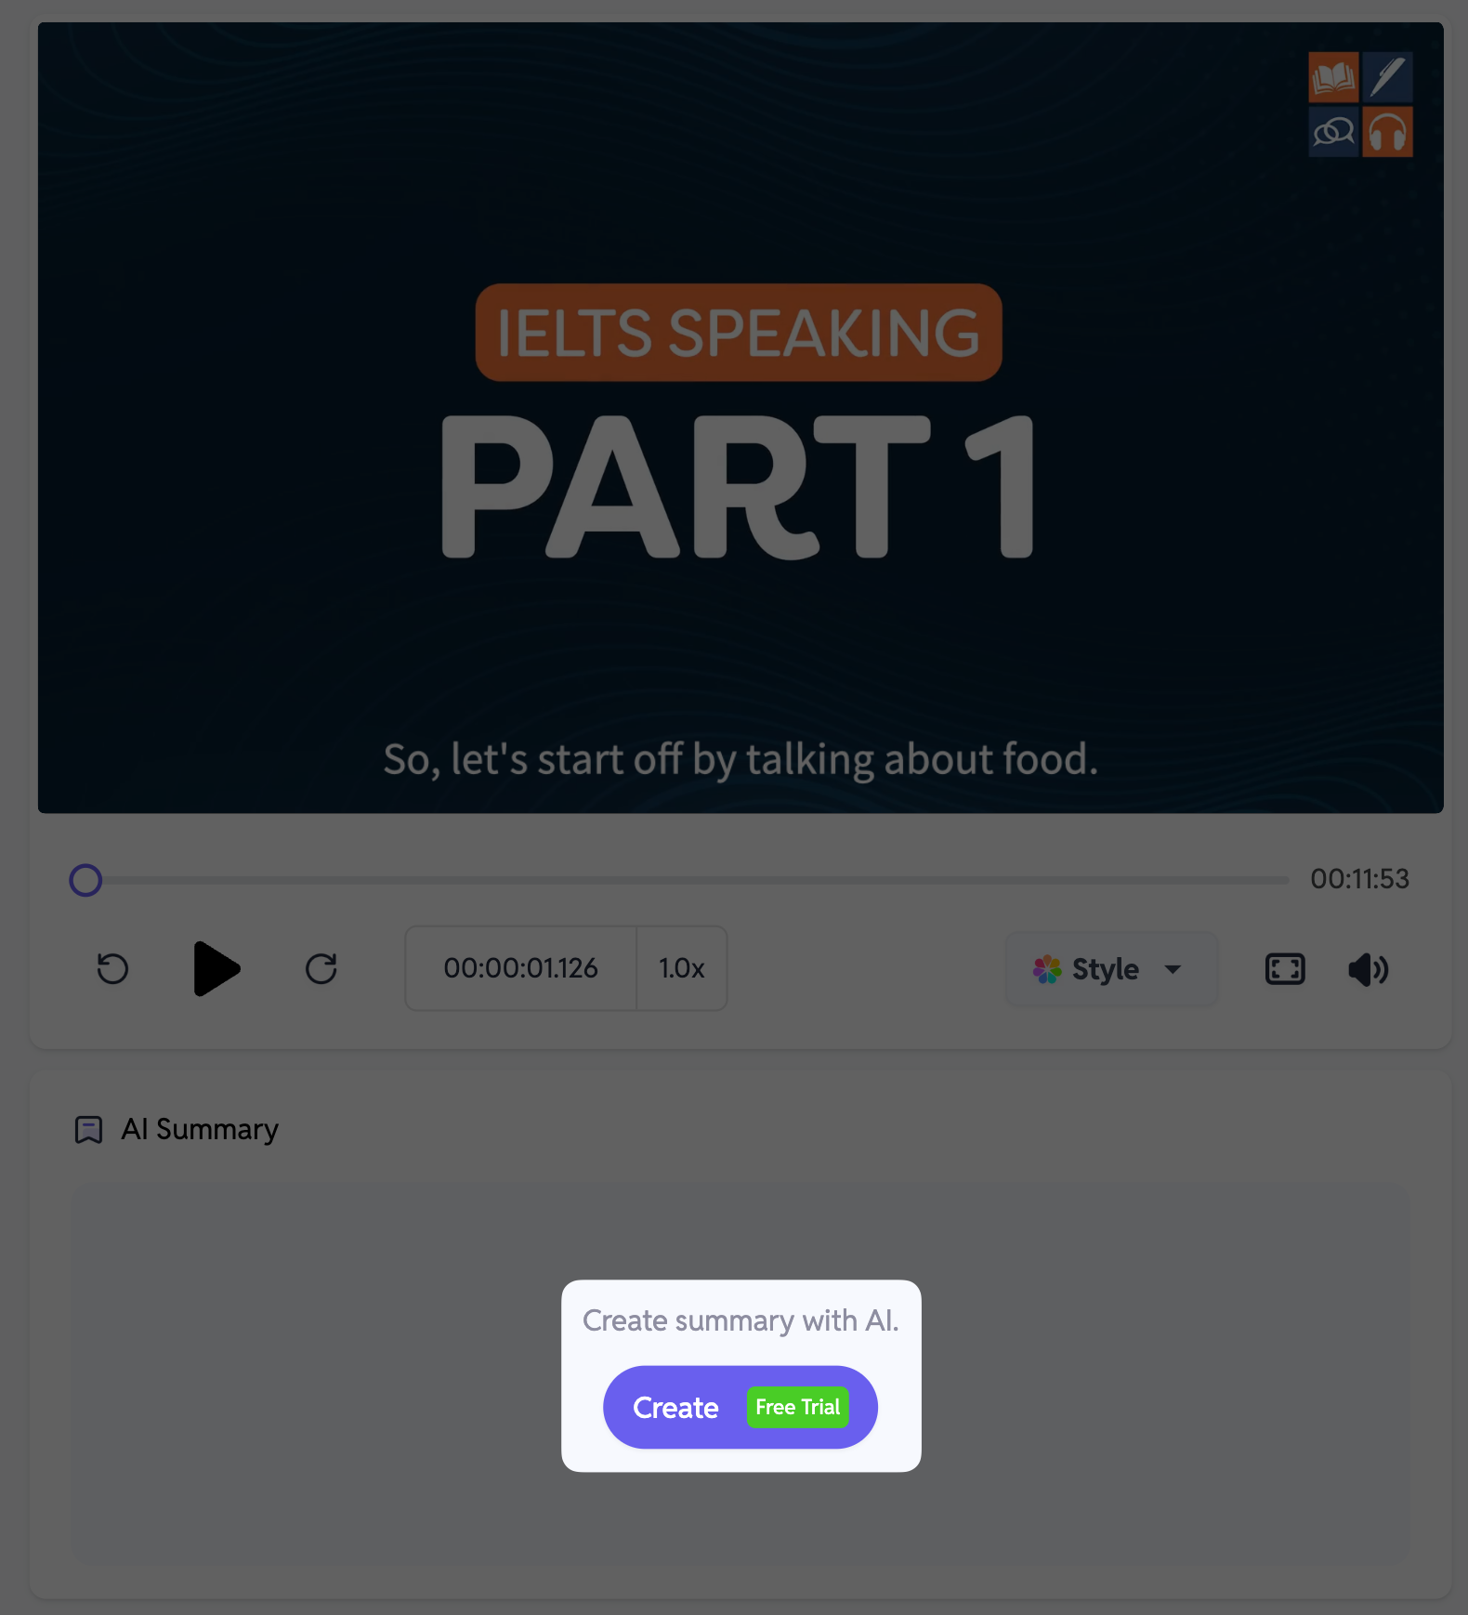Screen dimensions: 1468x1615
Task: Click the Free Trial badge
Action: click(797, 1407)
